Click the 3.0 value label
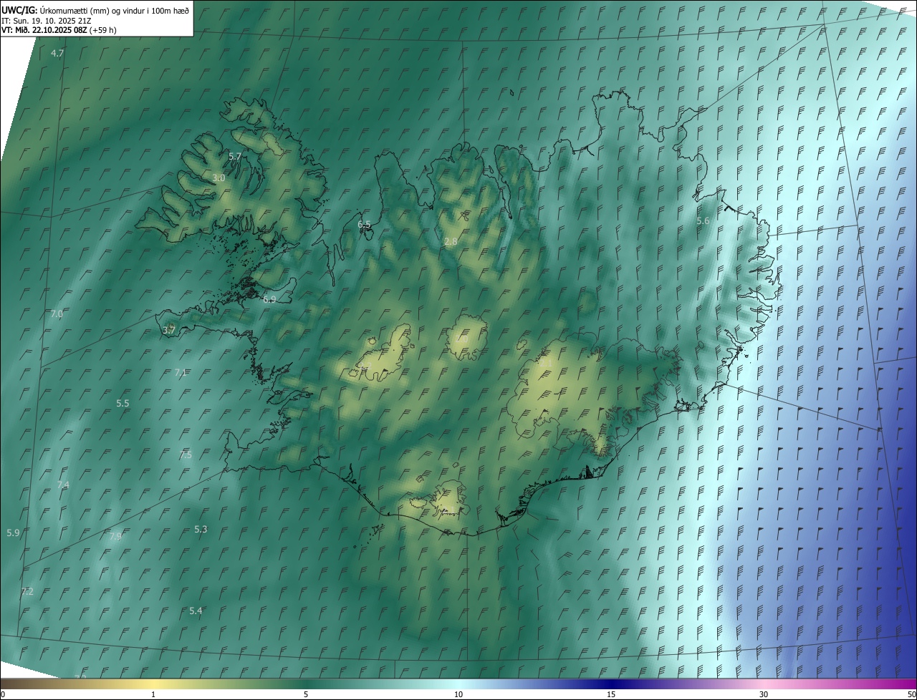917x700 pixels. coord(219,178)
